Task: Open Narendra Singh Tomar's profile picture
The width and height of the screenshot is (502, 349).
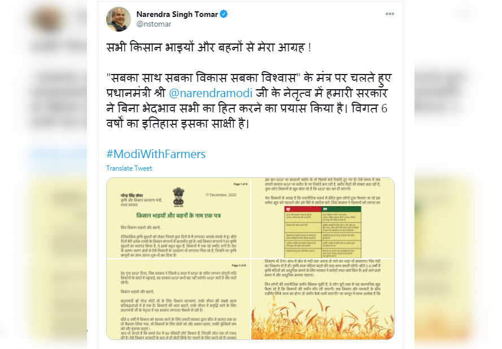Action: click(119, 19)
